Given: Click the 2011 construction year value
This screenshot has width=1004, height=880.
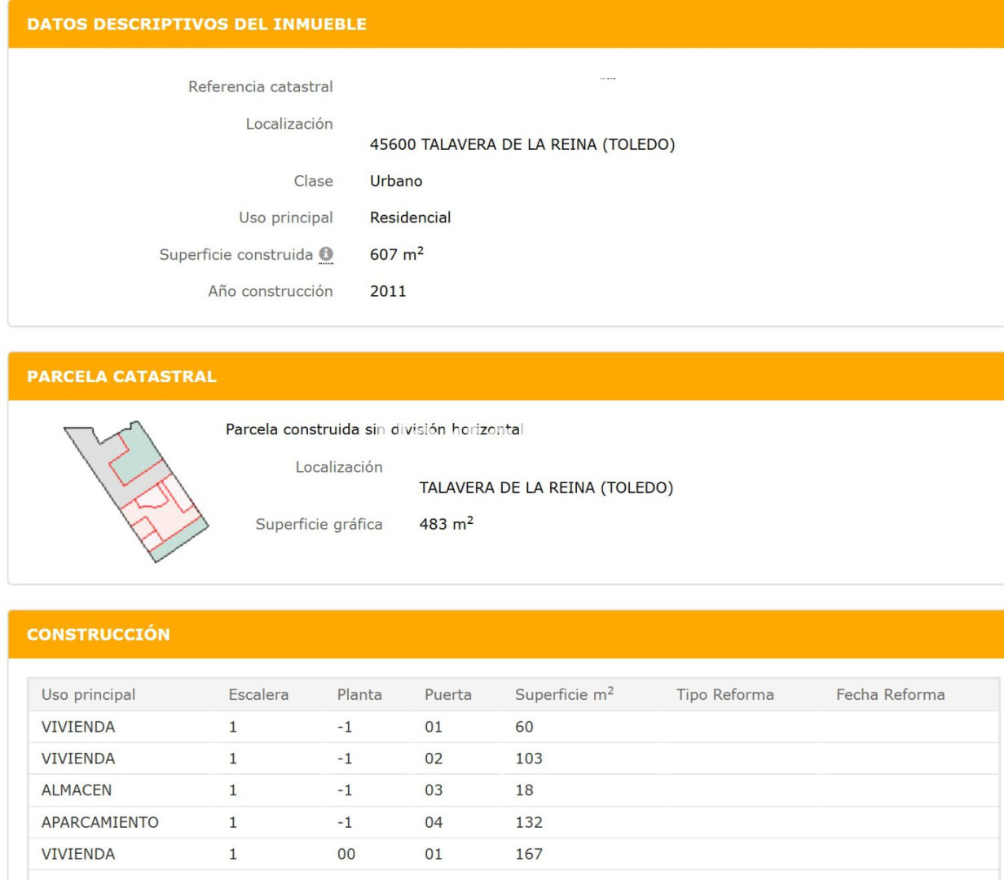Looking at the screenshot, I should tap(388, 291).
